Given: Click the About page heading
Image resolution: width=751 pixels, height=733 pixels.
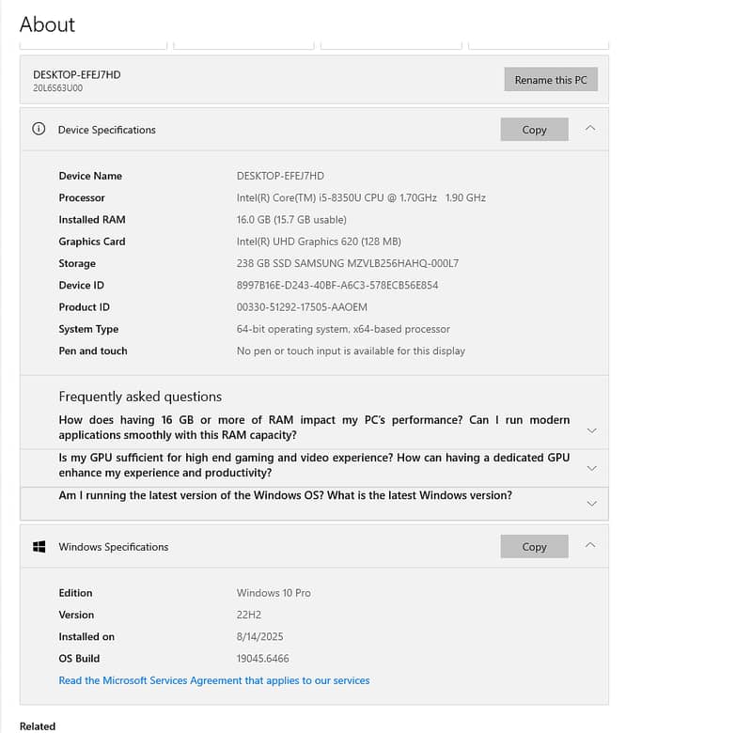Looking at the screenshot, I should coord(48,24).
